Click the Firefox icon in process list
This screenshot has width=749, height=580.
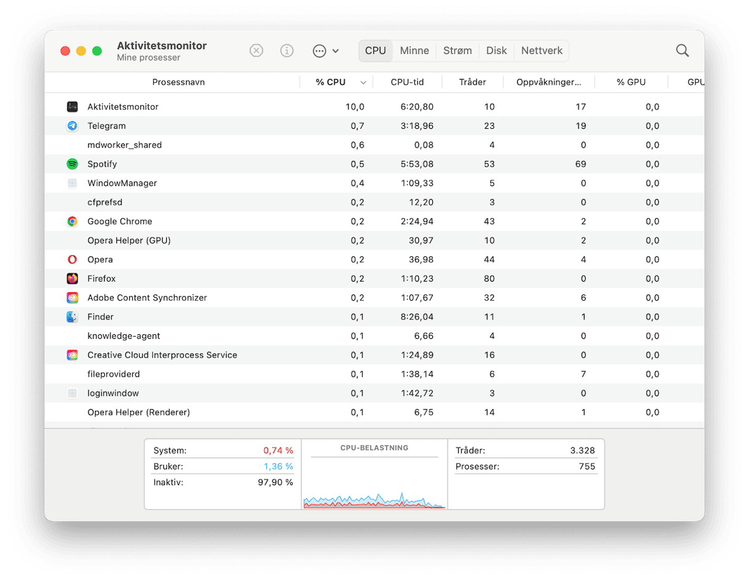tap(72, 279)
